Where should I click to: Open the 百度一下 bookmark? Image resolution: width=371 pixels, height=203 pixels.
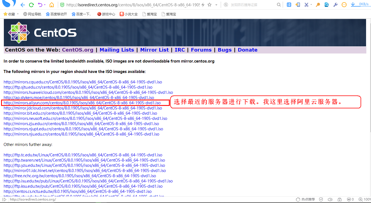tap(81, 14)
